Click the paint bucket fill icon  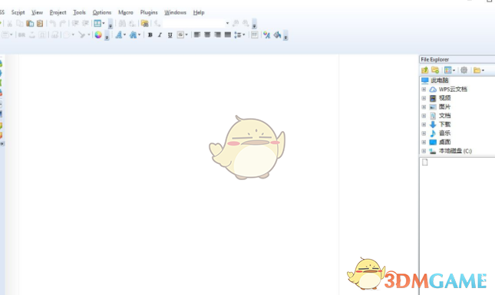[277, 35]
